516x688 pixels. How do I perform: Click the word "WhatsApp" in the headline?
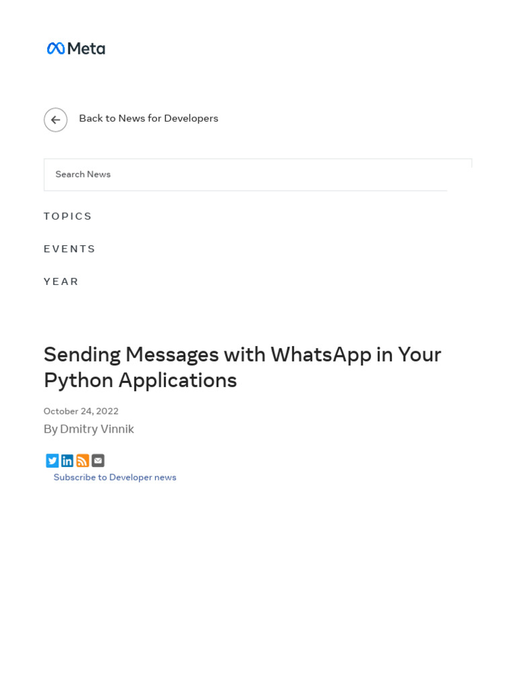pos(320,354)
